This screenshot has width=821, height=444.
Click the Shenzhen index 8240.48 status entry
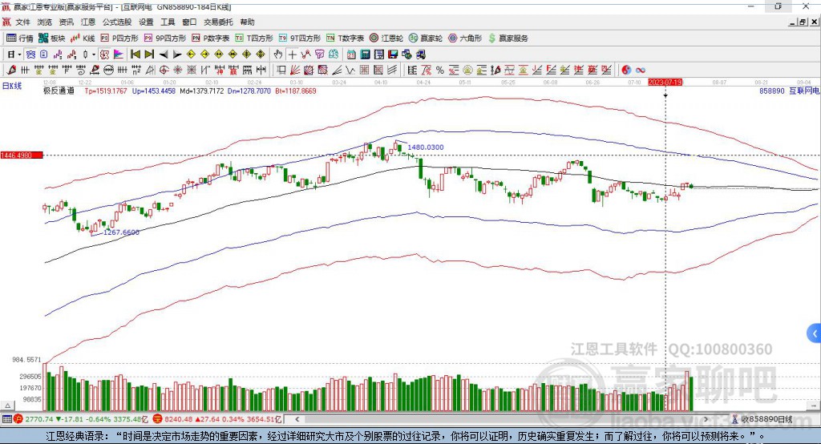[219, 419]
